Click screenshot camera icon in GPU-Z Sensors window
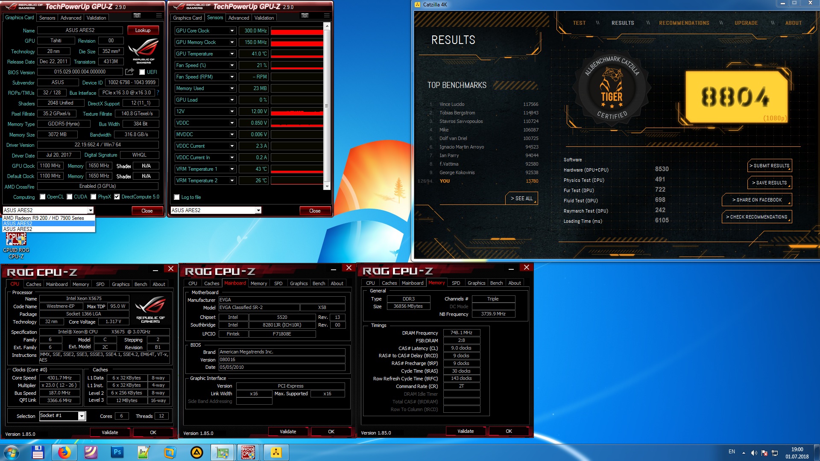 (305, 15)
